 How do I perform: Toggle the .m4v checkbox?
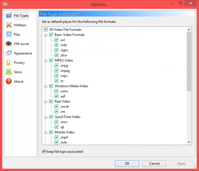pos(56,142)
